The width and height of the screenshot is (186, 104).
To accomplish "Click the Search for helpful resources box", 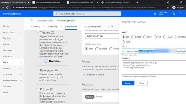I will 87,14.
